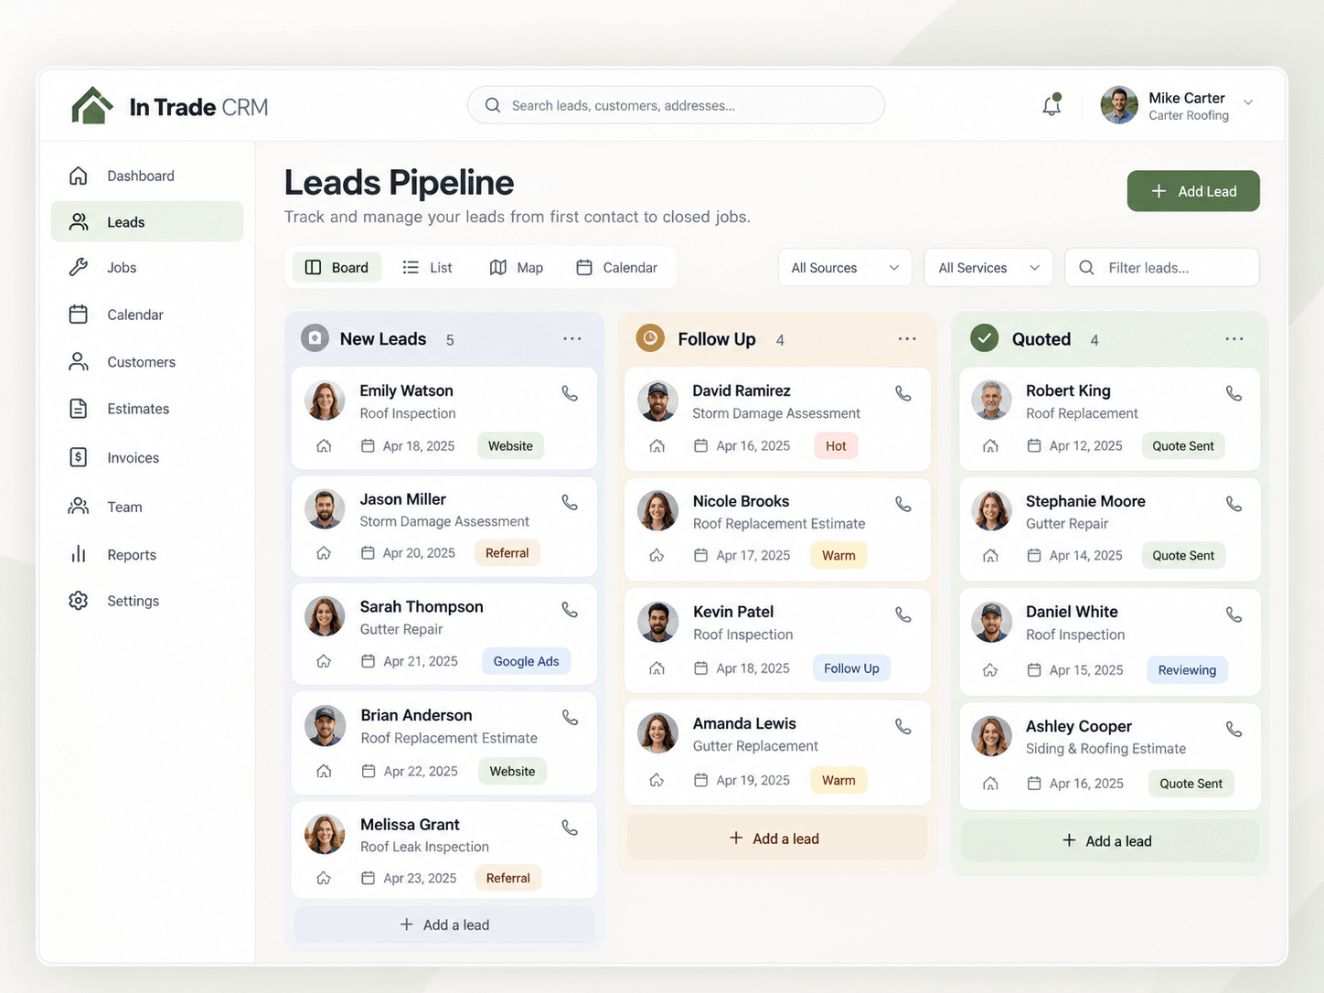This screenshot has width=1324, height=993.
Task: Switch to Map view
Action: point(517,267)
